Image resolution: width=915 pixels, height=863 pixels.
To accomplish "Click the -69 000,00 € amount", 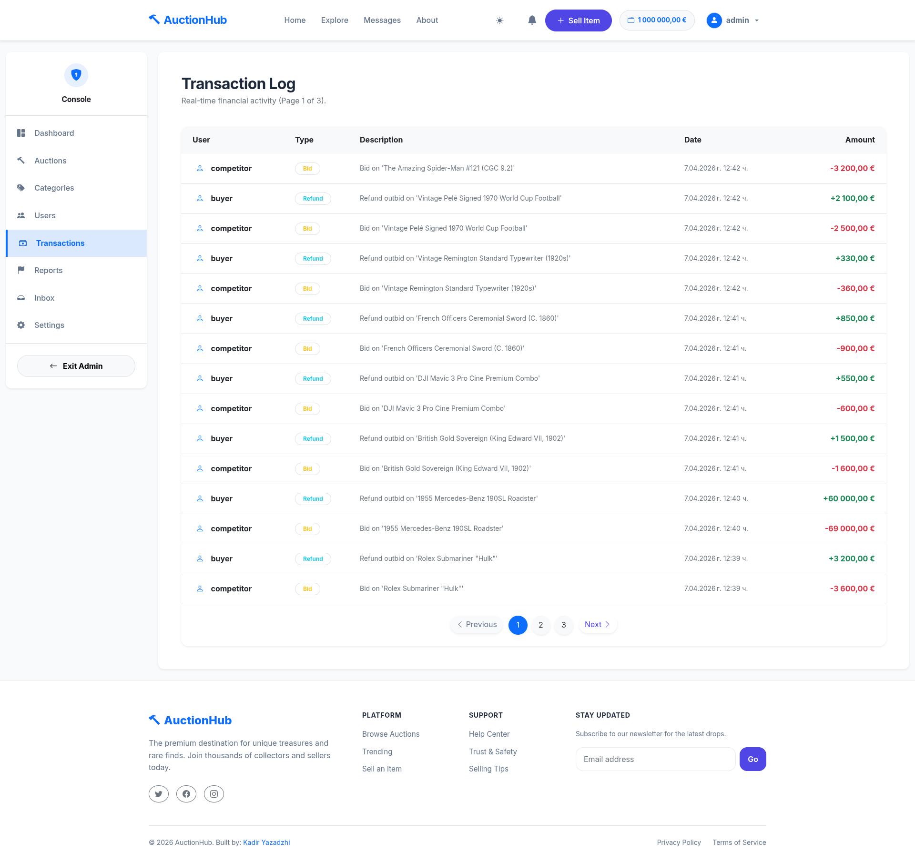I will pos(850,528).
